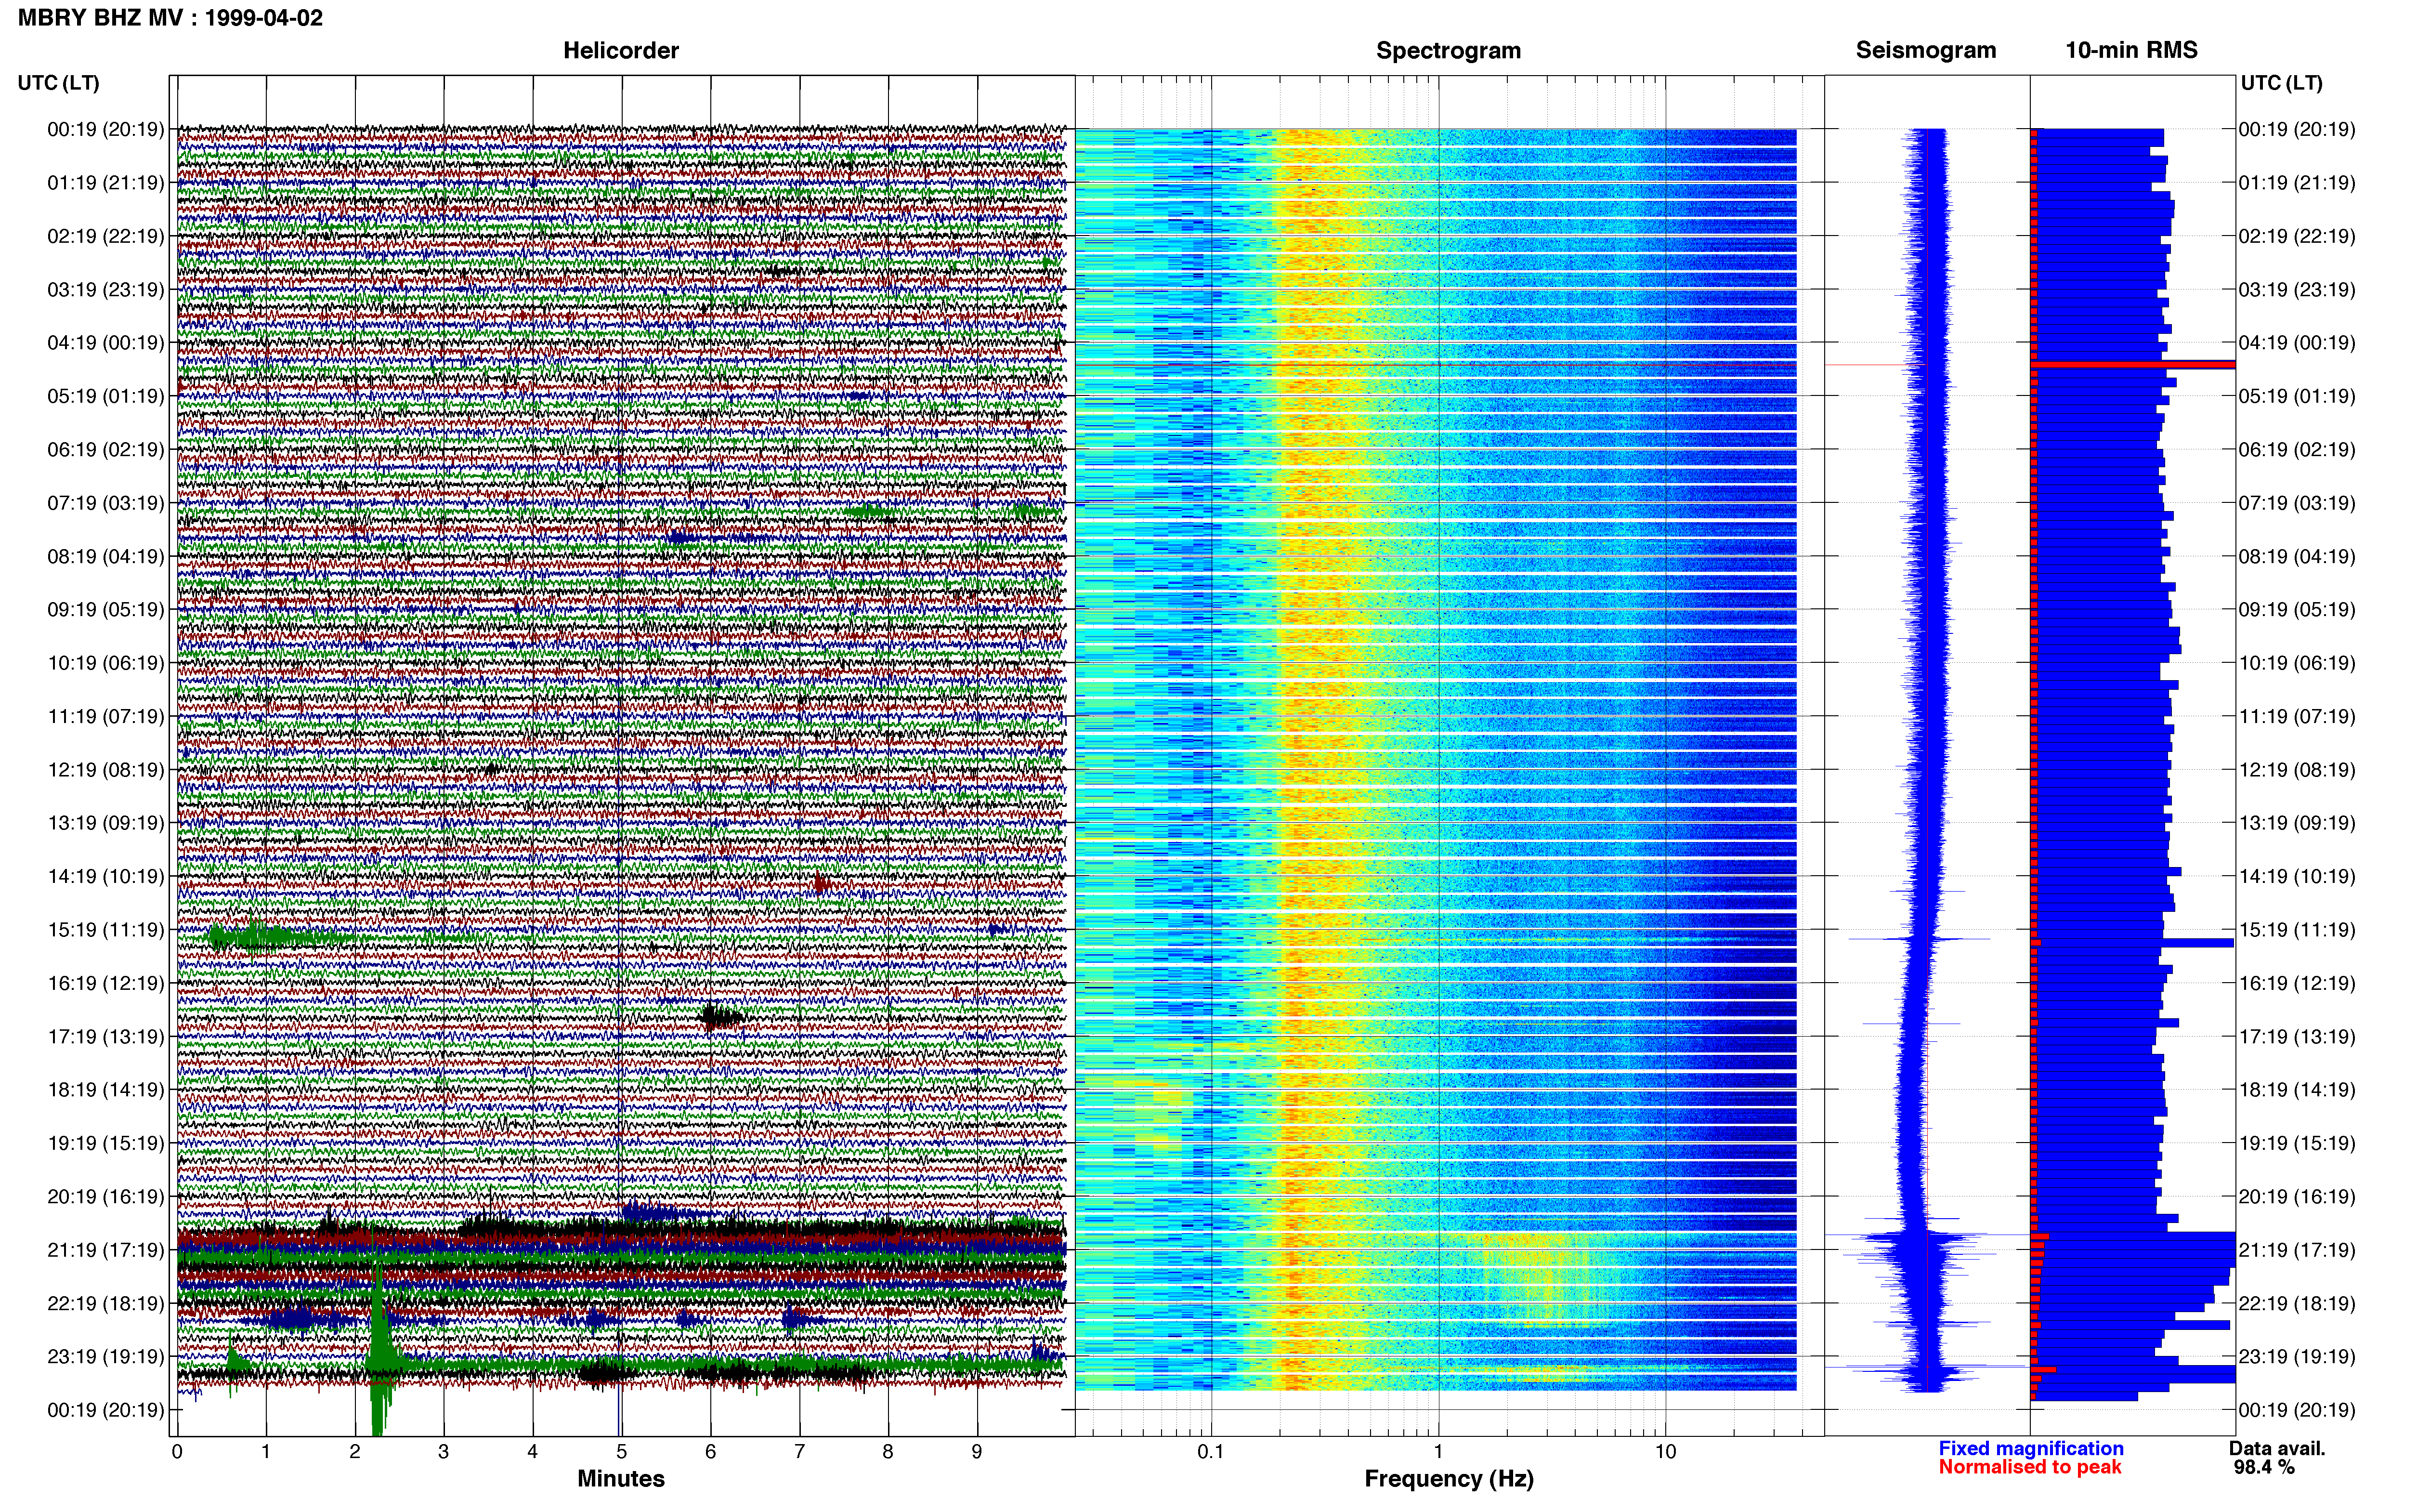This screenshot has height=1512, width=2417.
Task: Click the red peak bar in 10-min RMS
Action: [x=2133, y=365]
